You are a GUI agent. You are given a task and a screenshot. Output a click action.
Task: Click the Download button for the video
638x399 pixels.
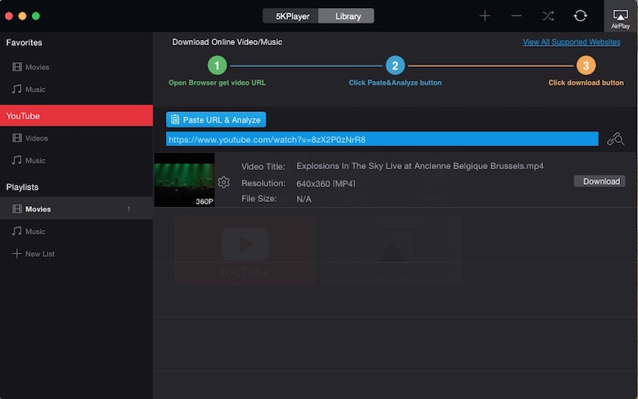600,182
